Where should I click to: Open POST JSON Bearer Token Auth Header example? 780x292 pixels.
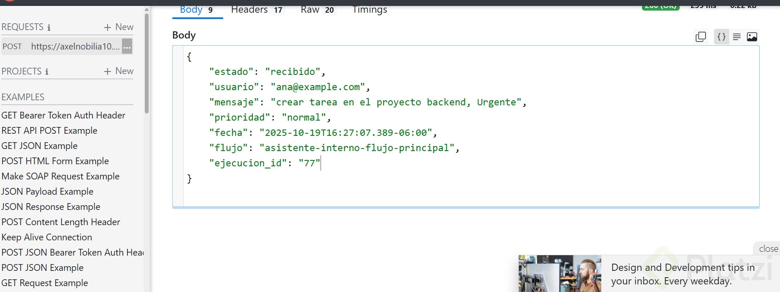(x=72, y=252)
